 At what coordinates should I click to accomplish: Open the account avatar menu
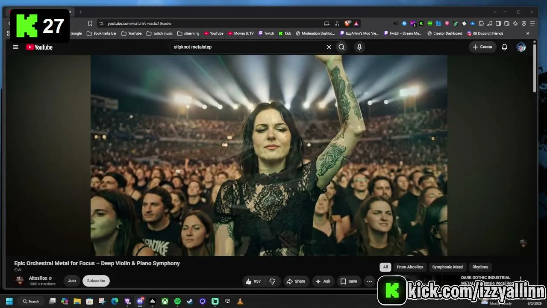point(521,47)
